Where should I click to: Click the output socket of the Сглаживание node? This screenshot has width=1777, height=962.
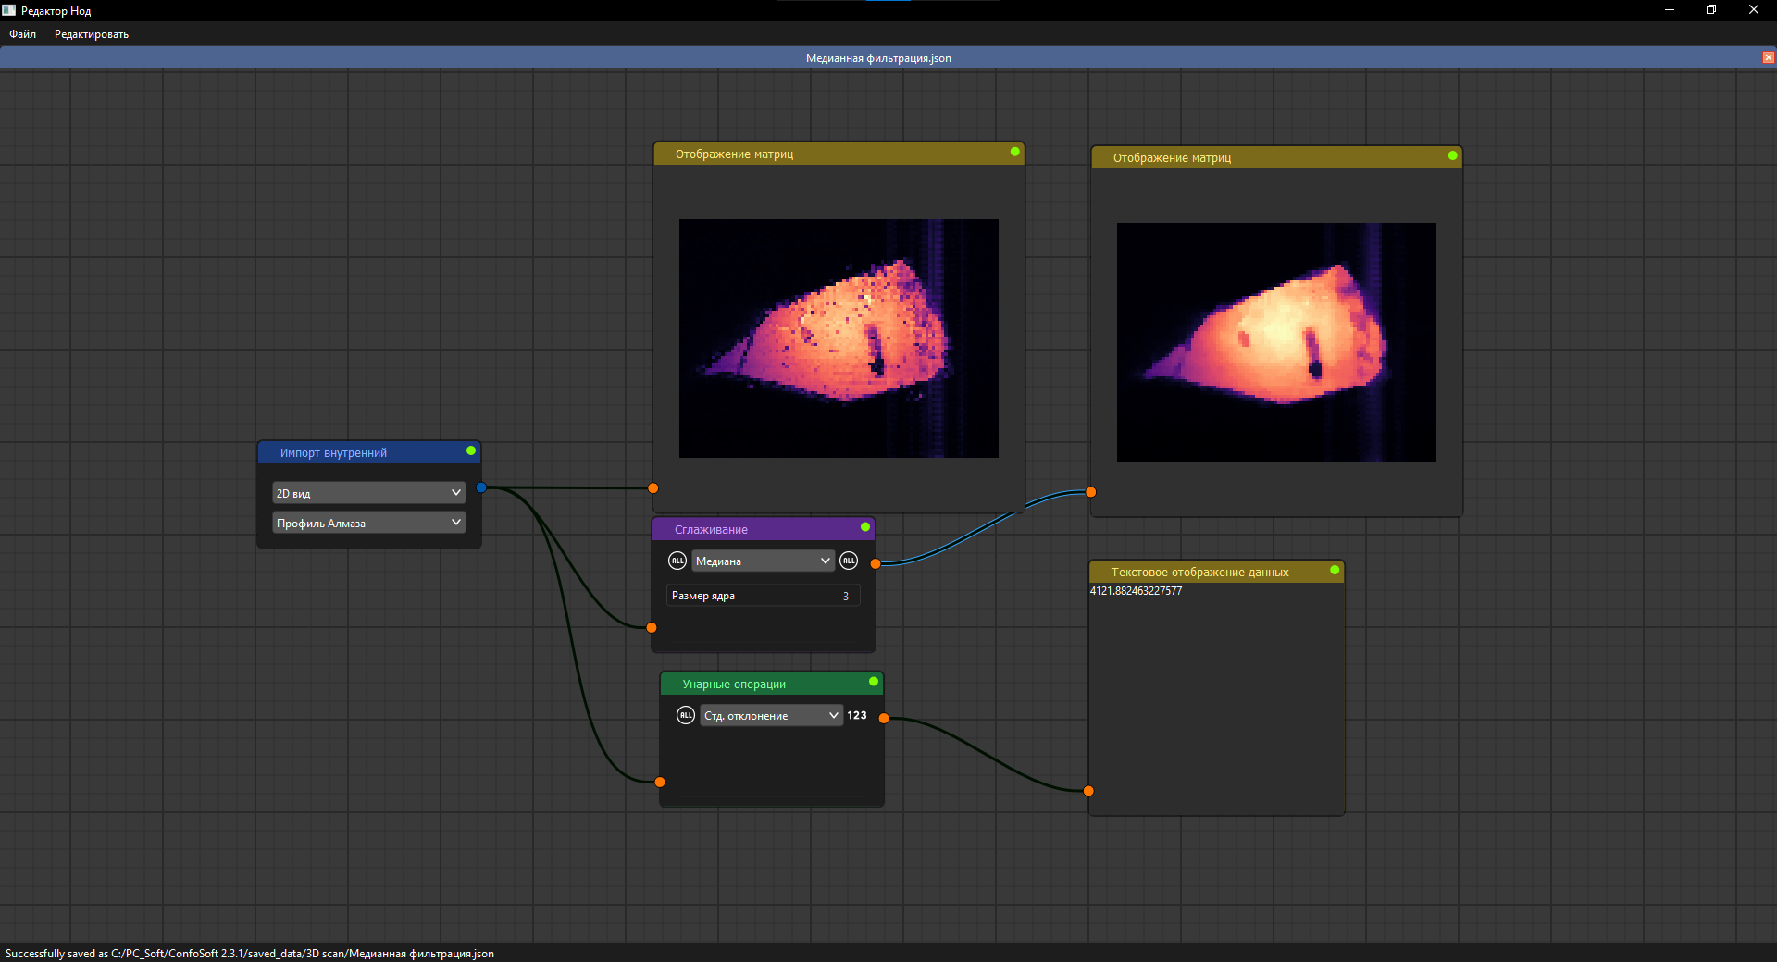click(x=876, y=563)
